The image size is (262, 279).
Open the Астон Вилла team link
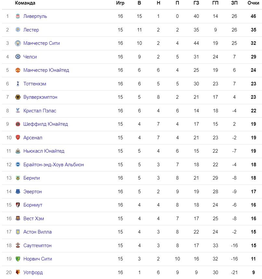pyautogui.click(x=37, y=232)
